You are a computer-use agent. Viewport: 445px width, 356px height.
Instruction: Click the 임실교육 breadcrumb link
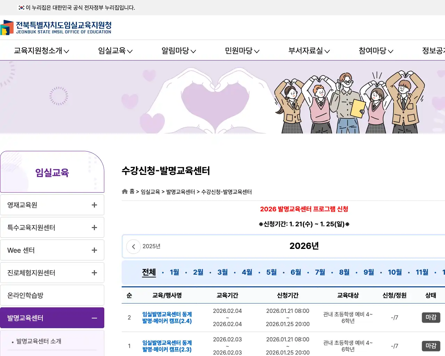pyautogui.click(x=150, y=192)
